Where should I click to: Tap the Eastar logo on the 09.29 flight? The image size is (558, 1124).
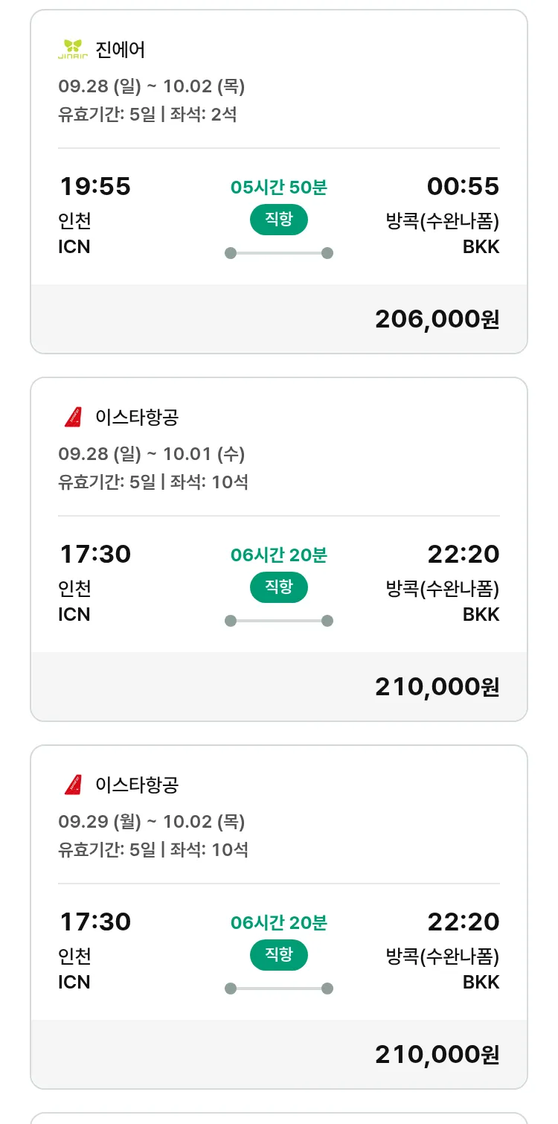[73, 785]
